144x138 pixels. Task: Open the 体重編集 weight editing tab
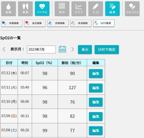pyautogui.click(x=12, y=23)
